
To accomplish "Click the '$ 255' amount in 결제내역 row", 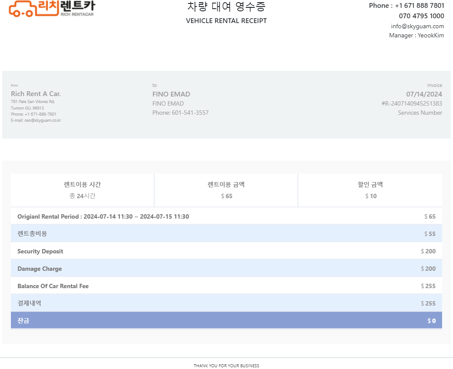I will pos(428,303).
